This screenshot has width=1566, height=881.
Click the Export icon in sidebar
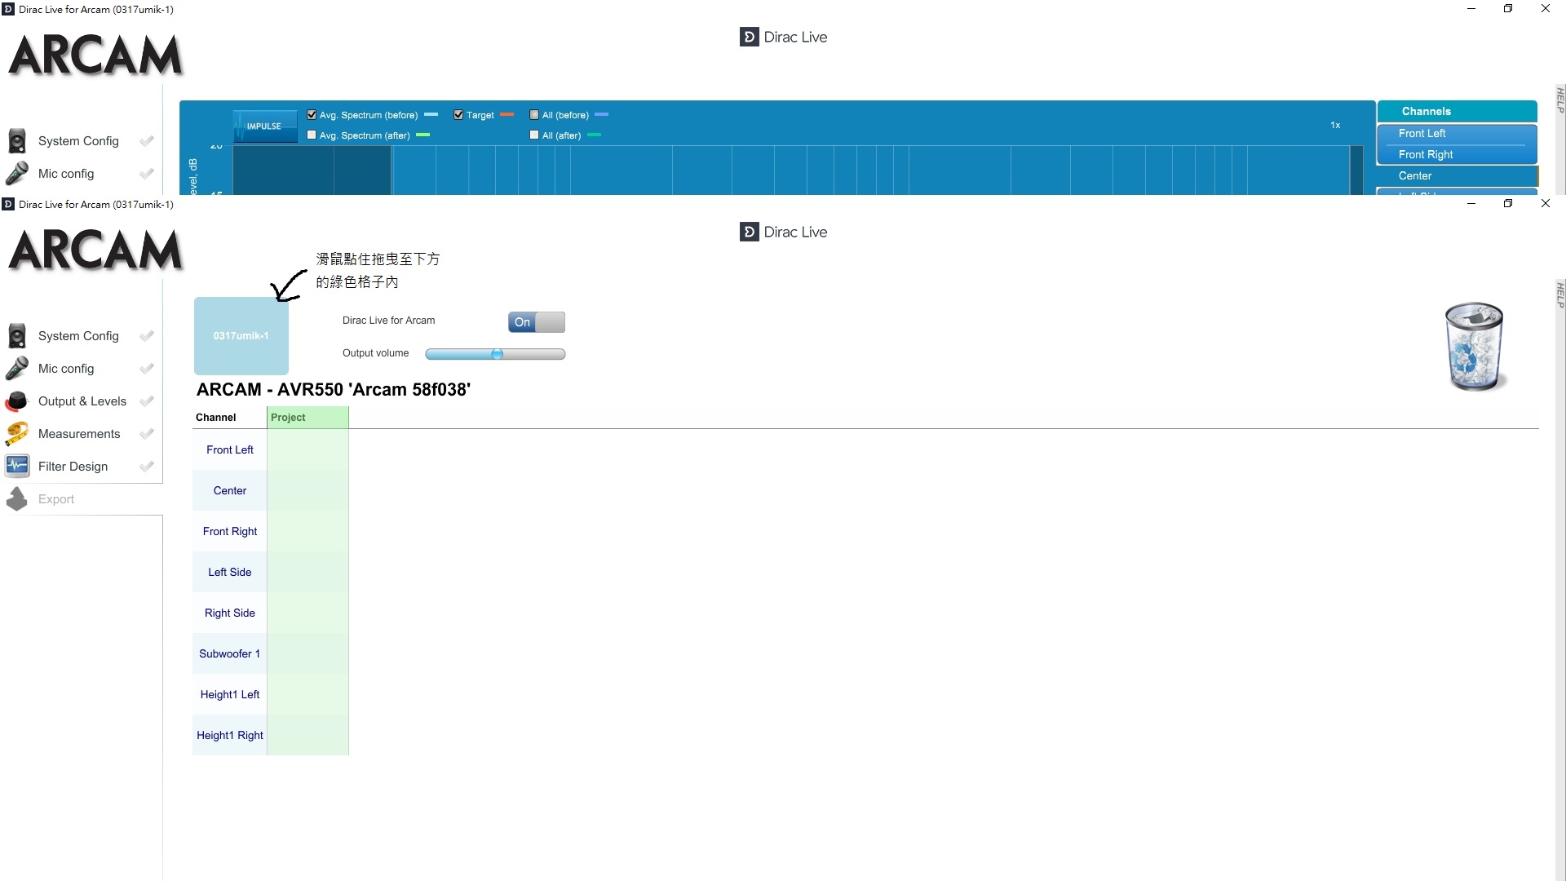click(17, 499)
